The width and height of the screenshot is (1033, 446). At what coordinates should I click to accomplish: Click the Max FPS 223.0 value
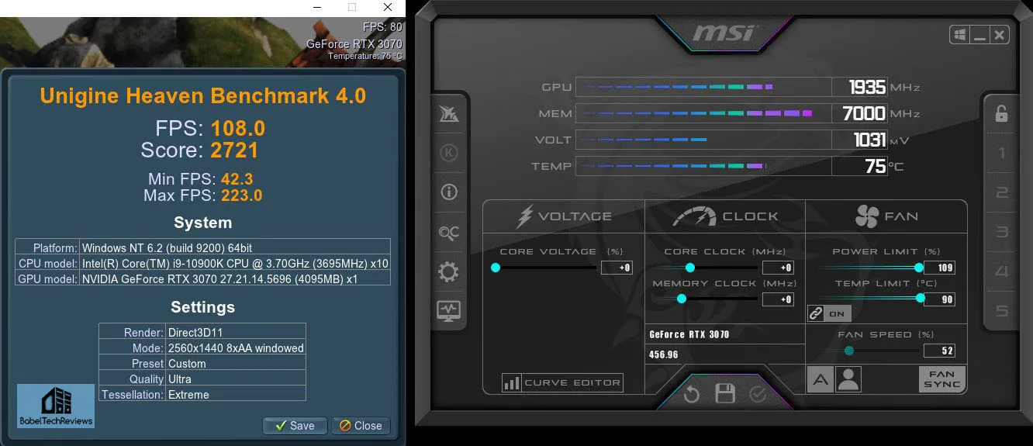[x=241, y=195]
